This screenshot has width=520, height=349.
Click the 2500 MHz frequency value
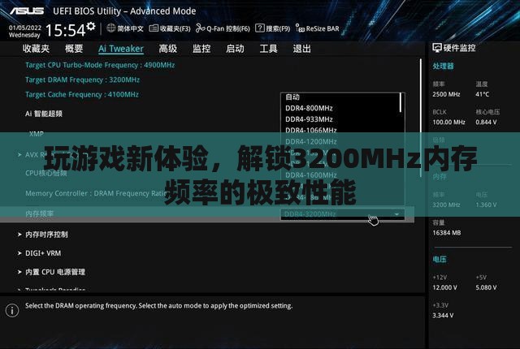click(x=446, y=94)
